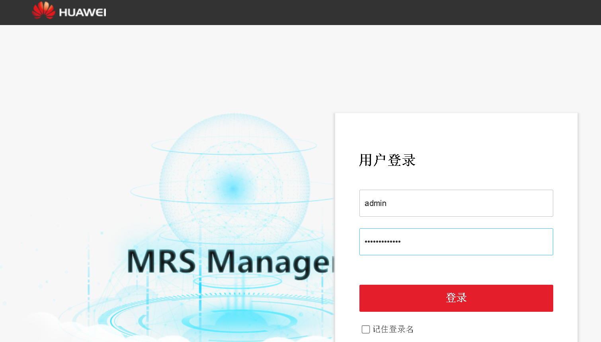Click the HUAWEI wordmark in header
Viewport: 601px width, 342px height.
82,13
